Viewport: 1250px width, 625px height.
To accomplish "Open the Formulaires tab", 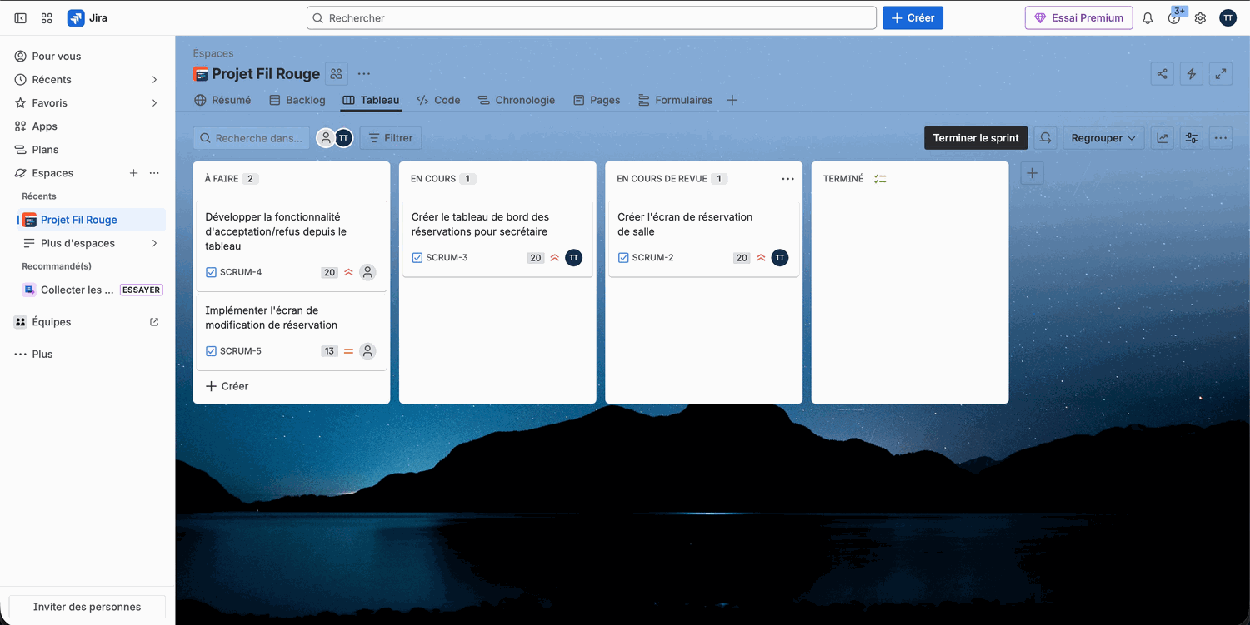I will click(x=676, y=100).
